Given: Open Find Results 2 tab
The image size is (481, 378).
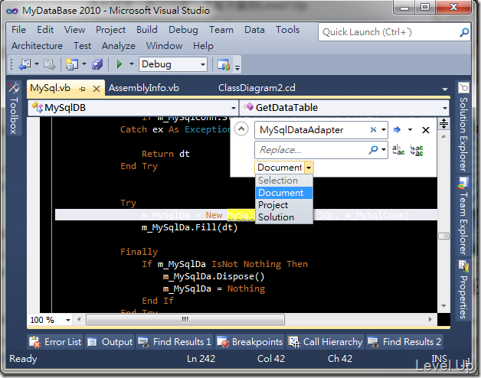Looking at the screenshot, I should [404, 341].
